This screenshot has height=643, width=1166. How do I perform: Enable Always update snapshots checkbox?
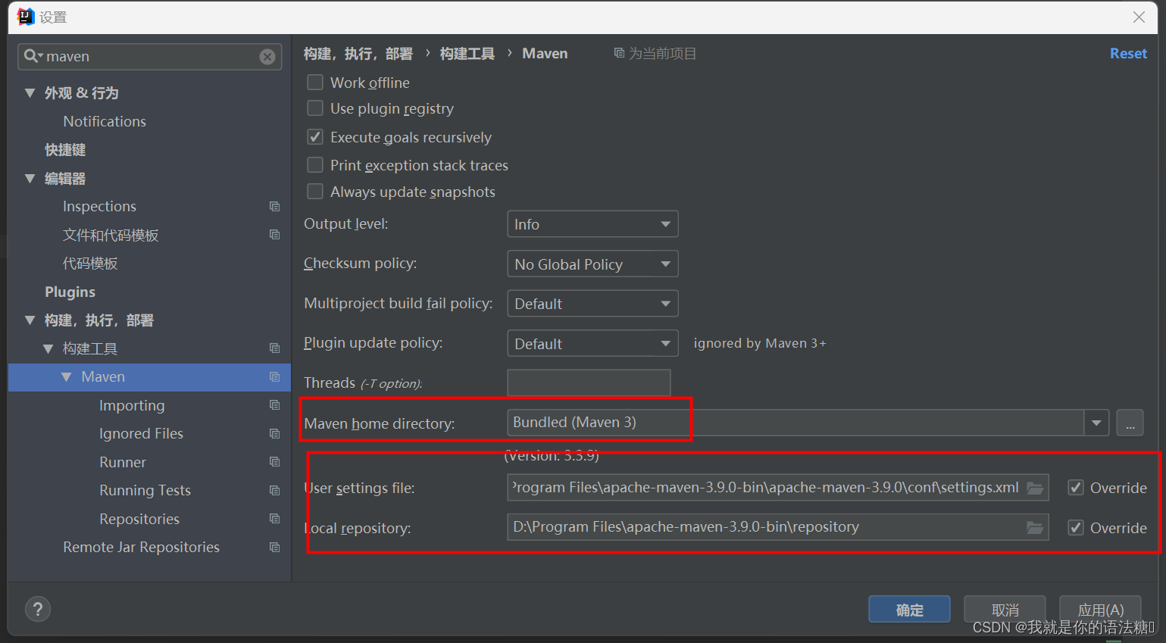(x=315, y=192)
